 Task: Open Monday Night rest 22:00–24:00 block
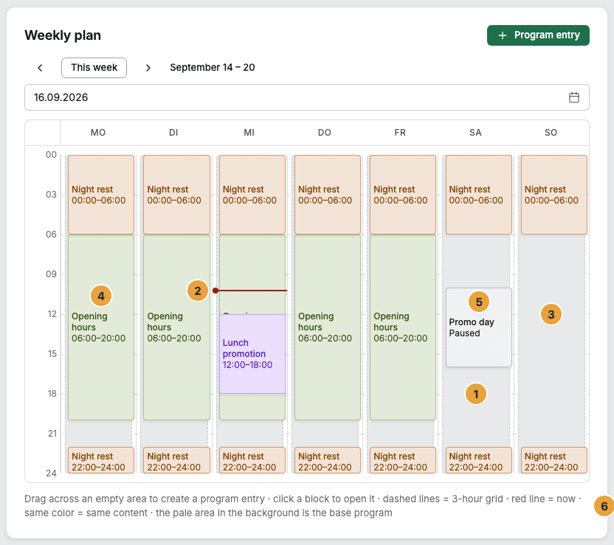[x=101, y=460]
